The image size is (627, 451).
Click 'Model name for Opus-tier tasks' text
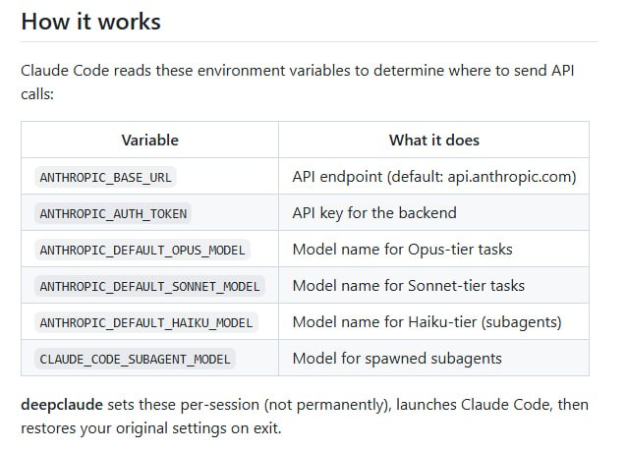pos(402,250)
